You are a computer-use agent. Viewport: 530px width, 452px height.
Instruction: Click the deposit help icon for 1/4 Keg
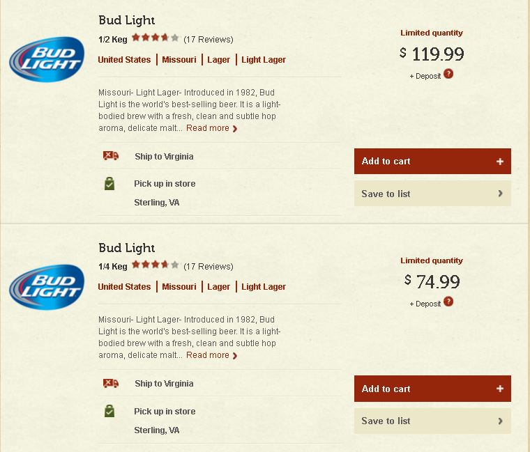[448, 302]
